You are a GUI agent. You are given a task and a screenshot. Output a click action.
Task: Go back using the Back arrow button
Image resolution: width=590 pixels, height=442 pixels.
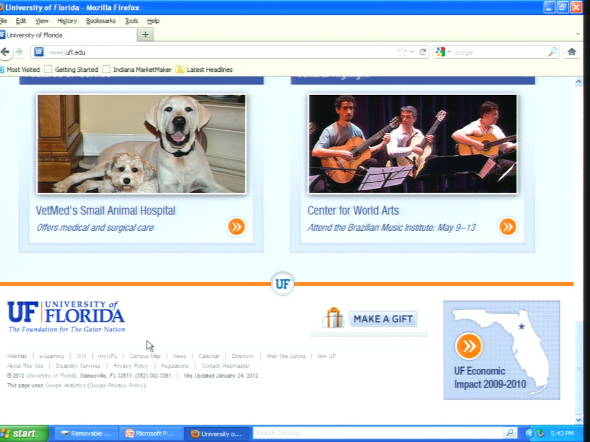pyautogui.click(x=6, y=52)
